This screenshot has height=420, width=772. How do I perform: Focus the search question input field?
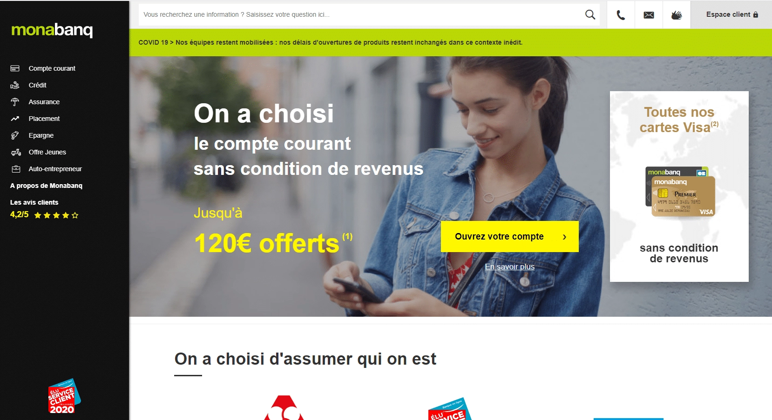[x=361, y=15]
